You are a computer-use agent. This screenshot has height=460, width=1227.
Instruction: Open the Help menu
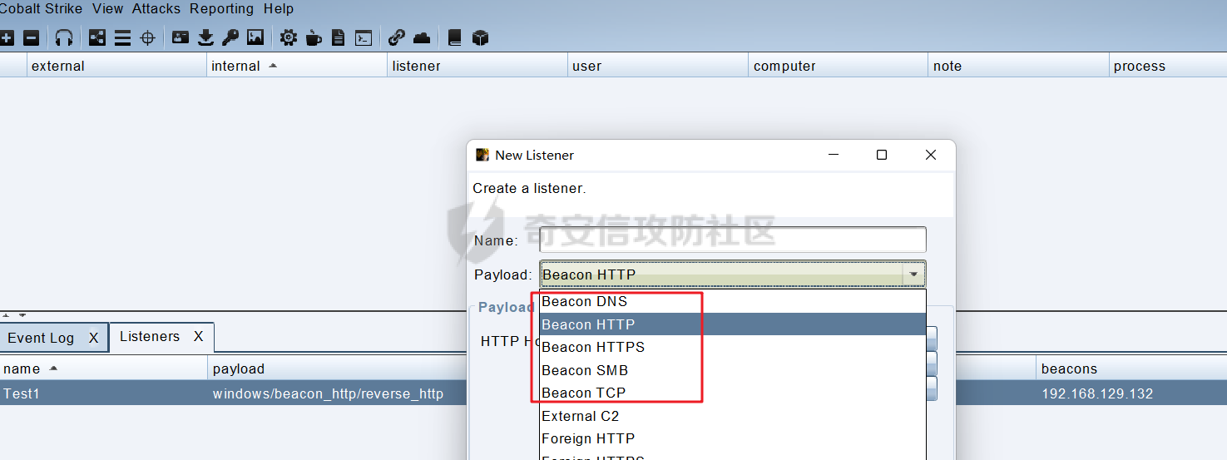click(x=279, y=8)
